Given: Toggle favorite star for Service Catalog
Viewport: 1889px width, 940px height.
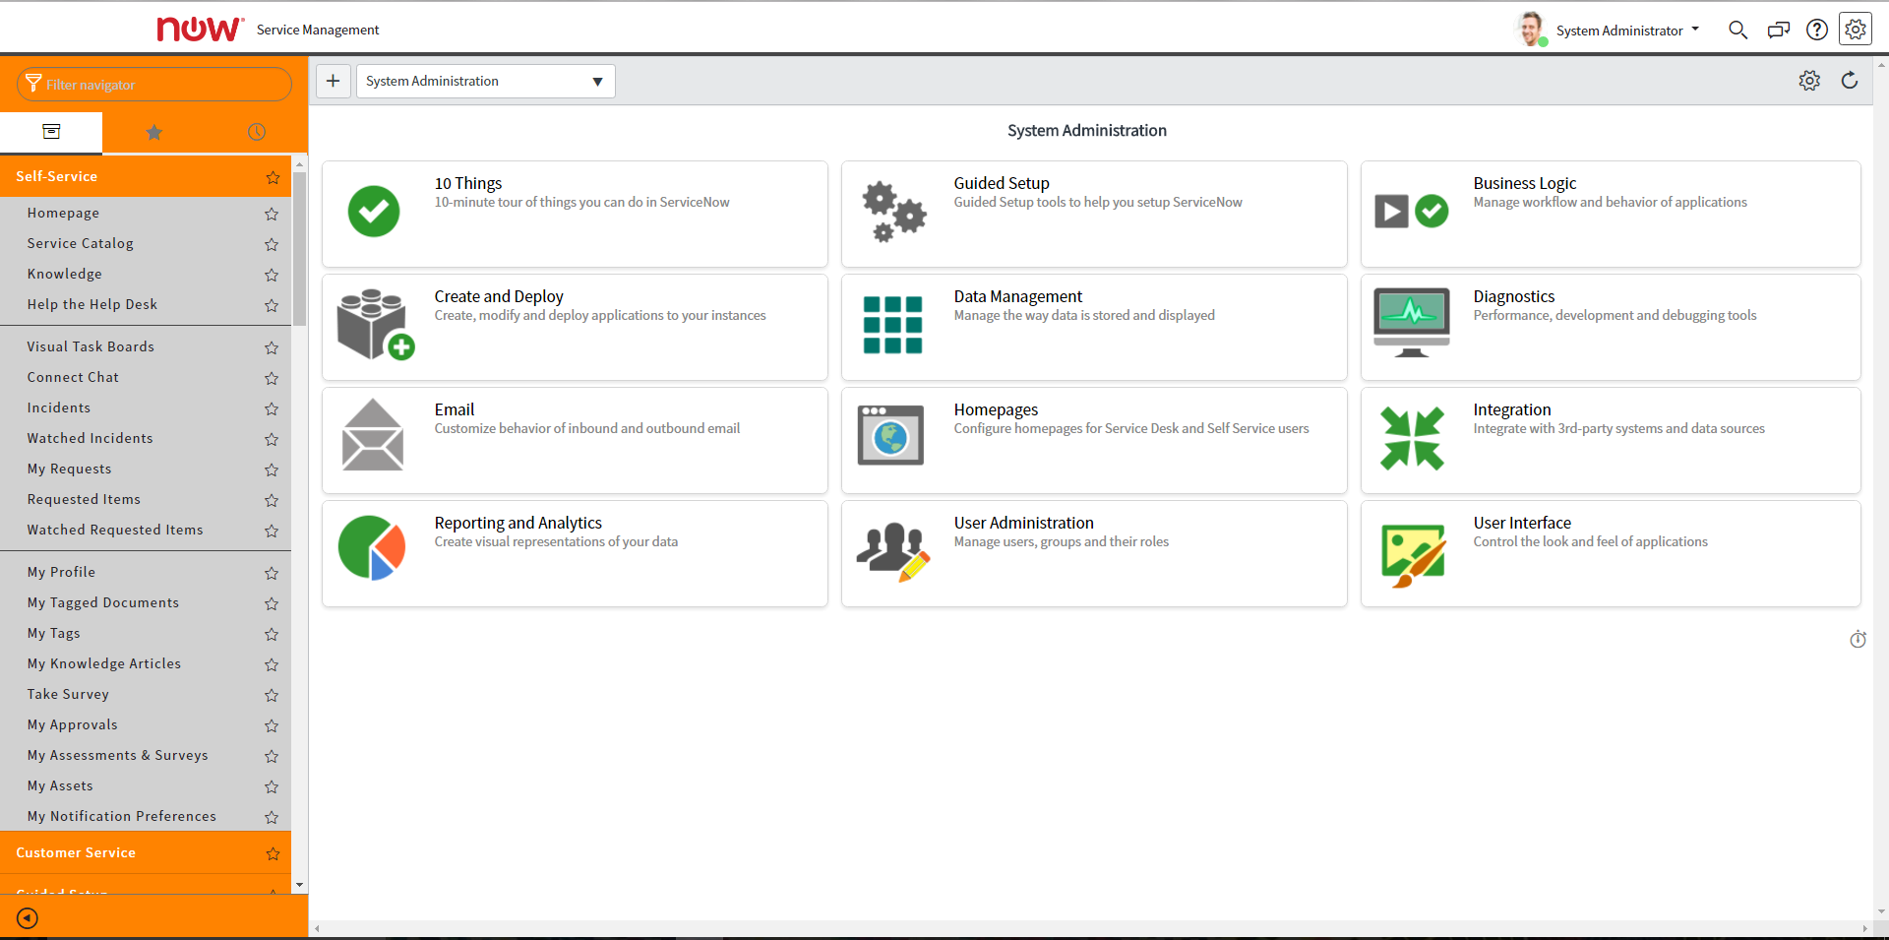Looking at the screenshot, I should coord(272,244).
